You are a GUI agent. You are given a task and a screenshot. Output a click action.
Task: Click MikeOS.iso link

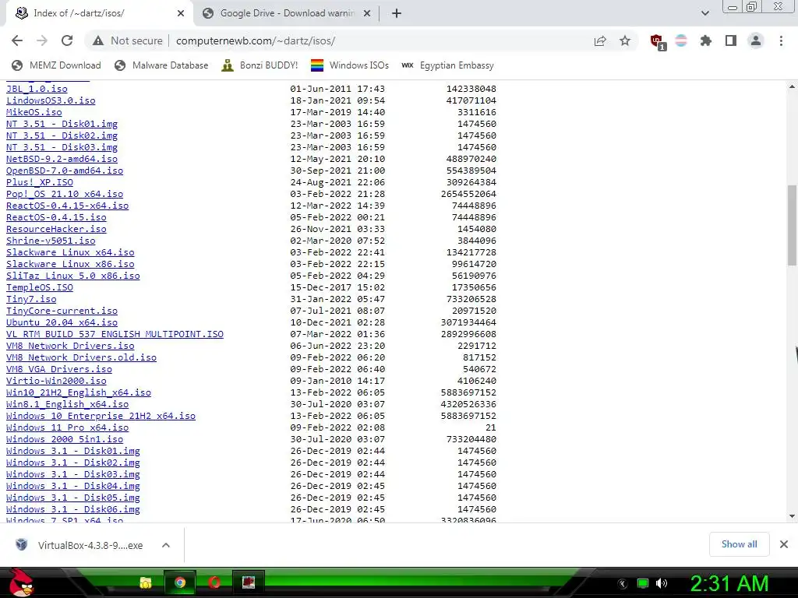[x=34, y=112]
